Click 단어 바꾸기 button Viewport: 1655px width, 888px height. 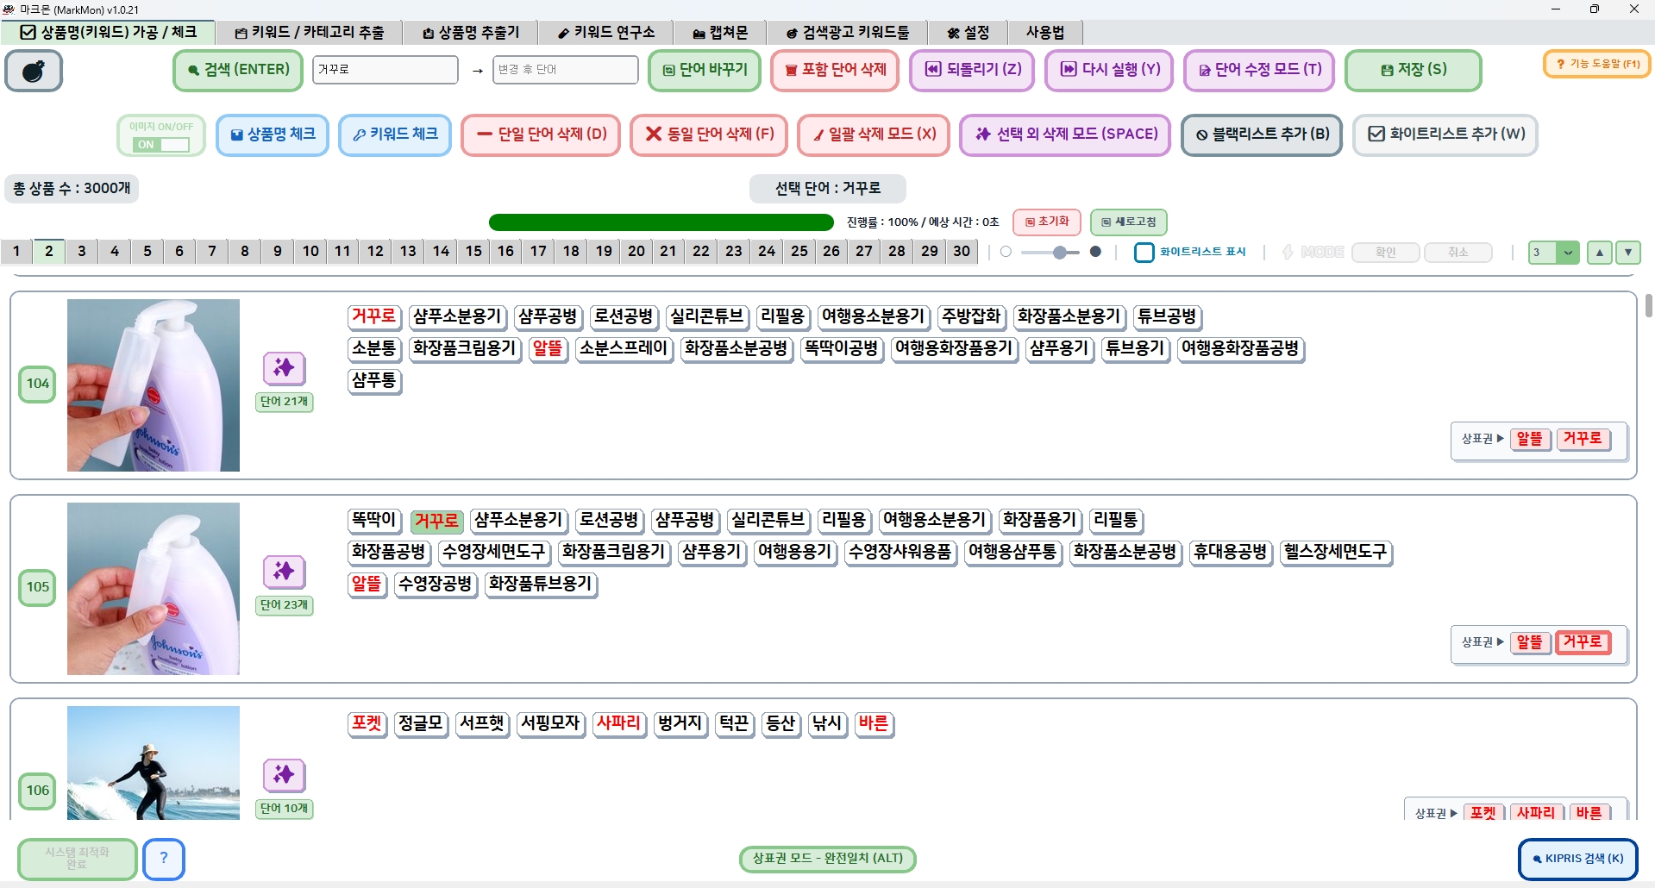[x=705, y=70]
